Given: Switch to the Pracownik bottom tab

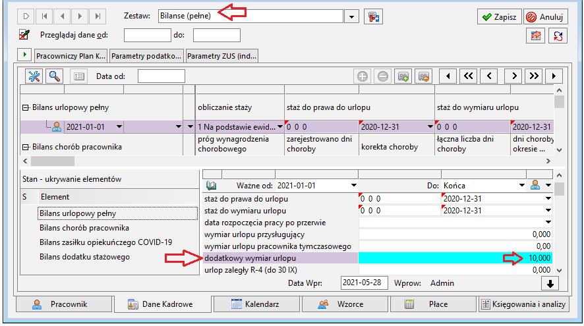Looking at the screenshot, I should click(64, 304).
